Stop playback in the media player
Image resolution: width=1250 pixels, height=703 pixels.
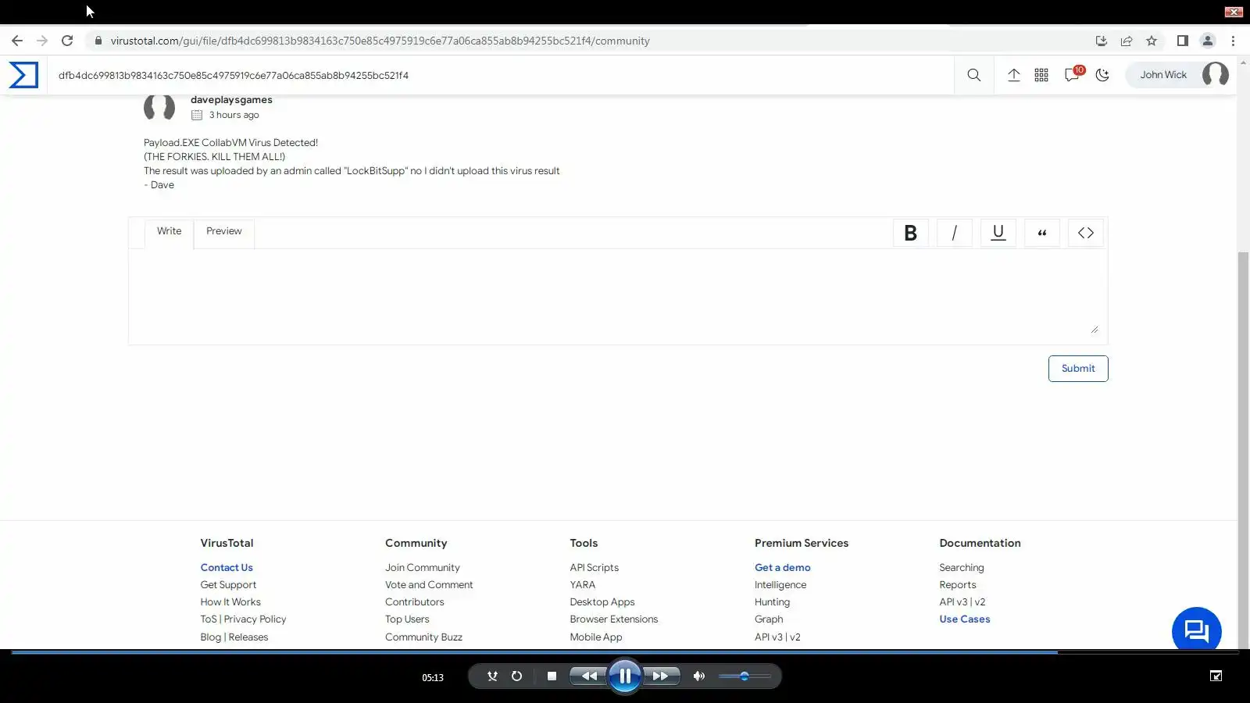click(552, 676)
